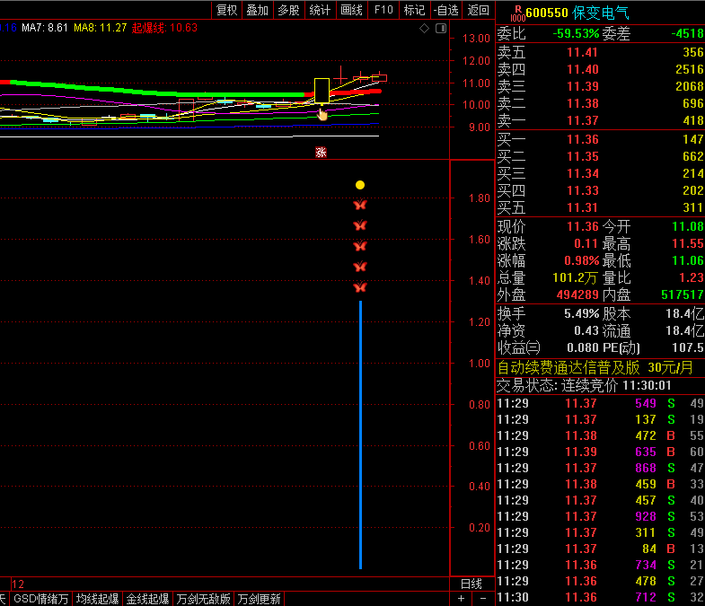
Task: Click the blue vertical indicator bar
Action: 360,435
